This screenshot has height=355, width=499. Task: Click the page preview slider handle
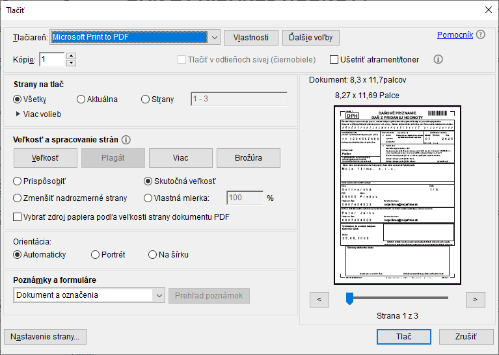(x=349, y=298)
